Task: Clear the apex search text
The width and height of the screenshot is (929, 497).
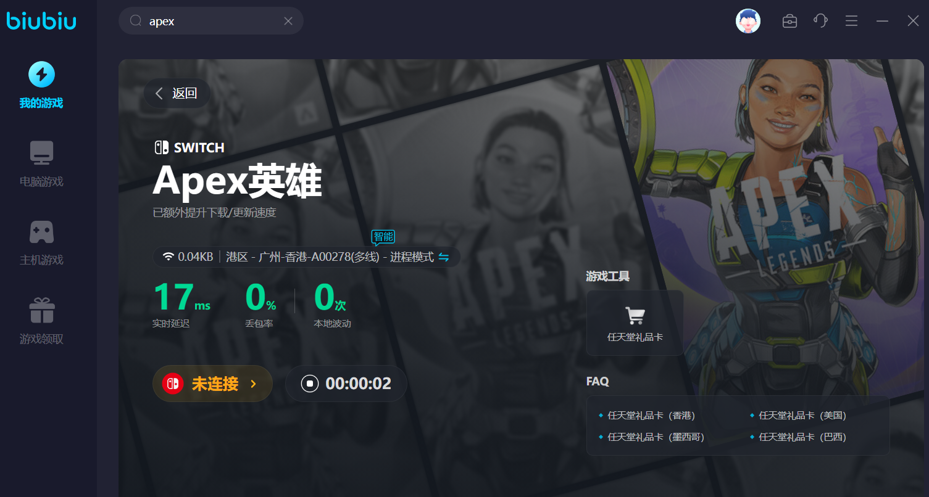Action: tap(288, 21)
